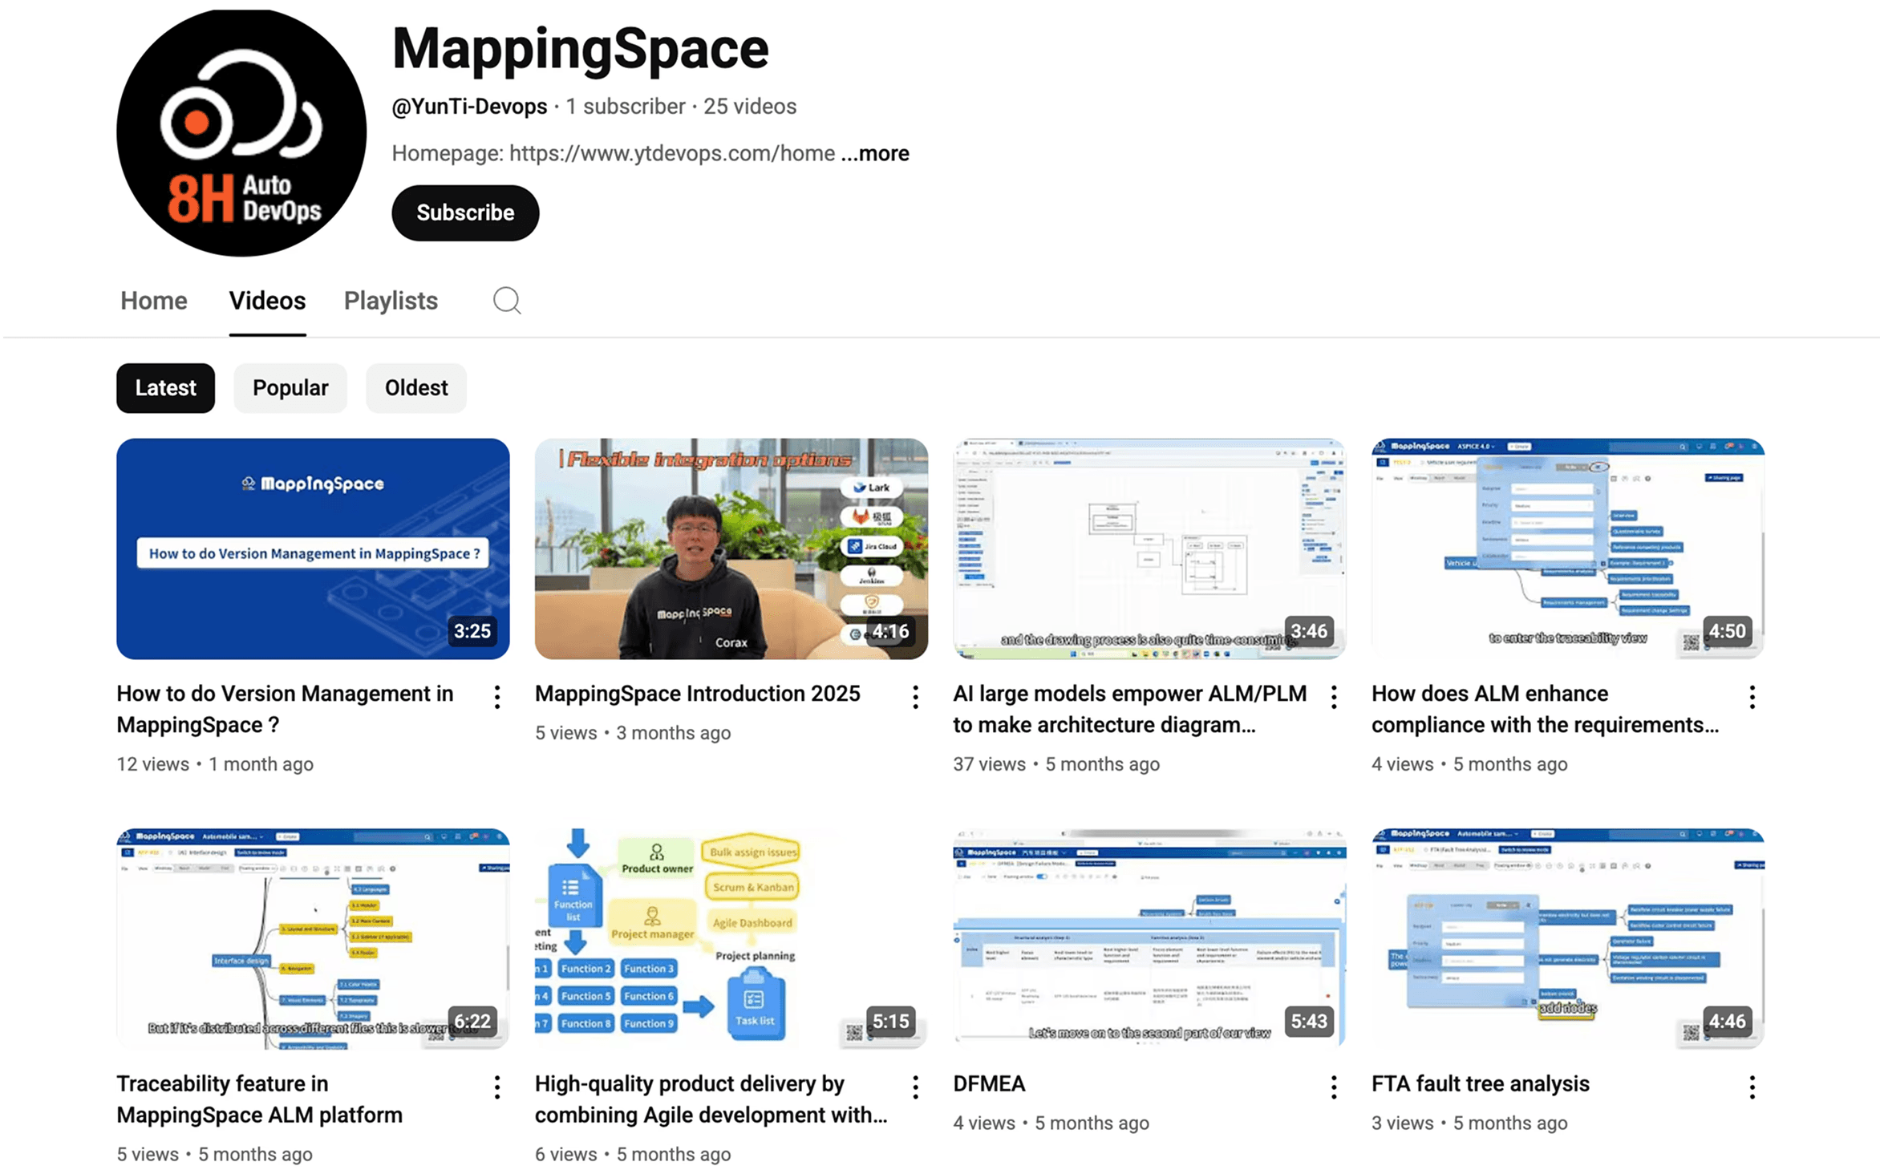The image size is (1880, 1170).
Task: Switch to the Home tab
Action: pos(153,301)
